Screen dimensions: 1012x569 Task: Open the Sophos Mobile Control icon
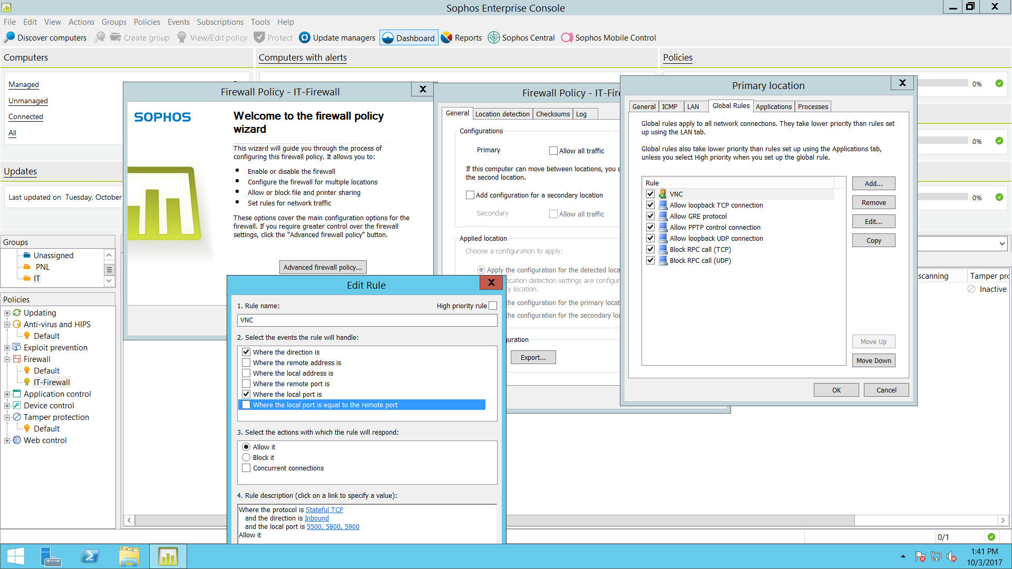[567, 37]
